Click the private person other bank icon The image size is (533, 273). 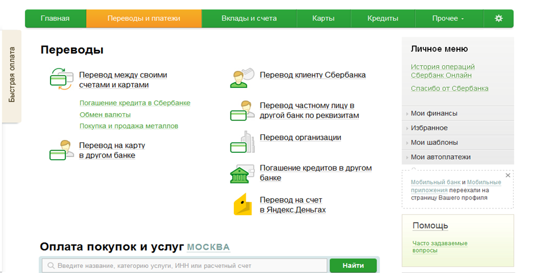coord(241,110)
